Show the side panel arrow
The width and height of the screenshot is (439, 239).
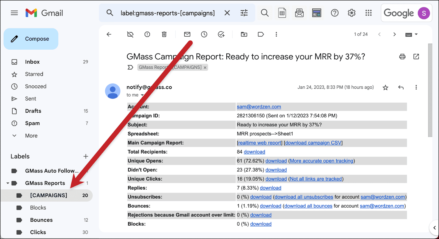[434, 227]
